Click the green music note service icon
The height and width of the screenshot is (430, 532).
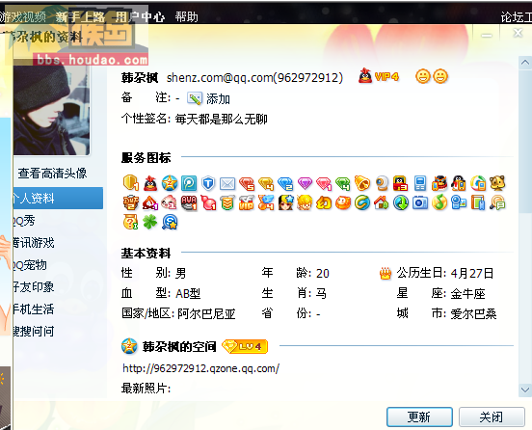[x=439, y=203]
